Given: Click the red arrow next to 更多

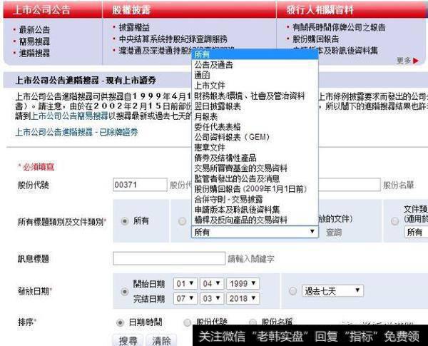Looking at the screenshot, I should coord(416,61).
